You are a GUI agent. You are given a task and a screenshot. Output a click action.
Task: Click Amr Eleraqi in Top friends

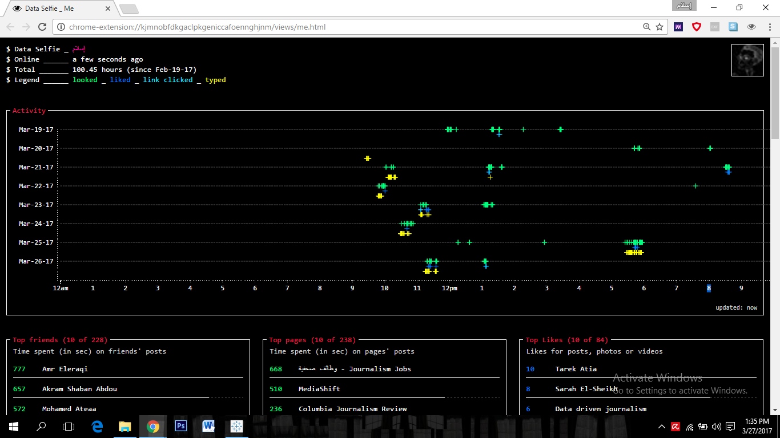65,369
